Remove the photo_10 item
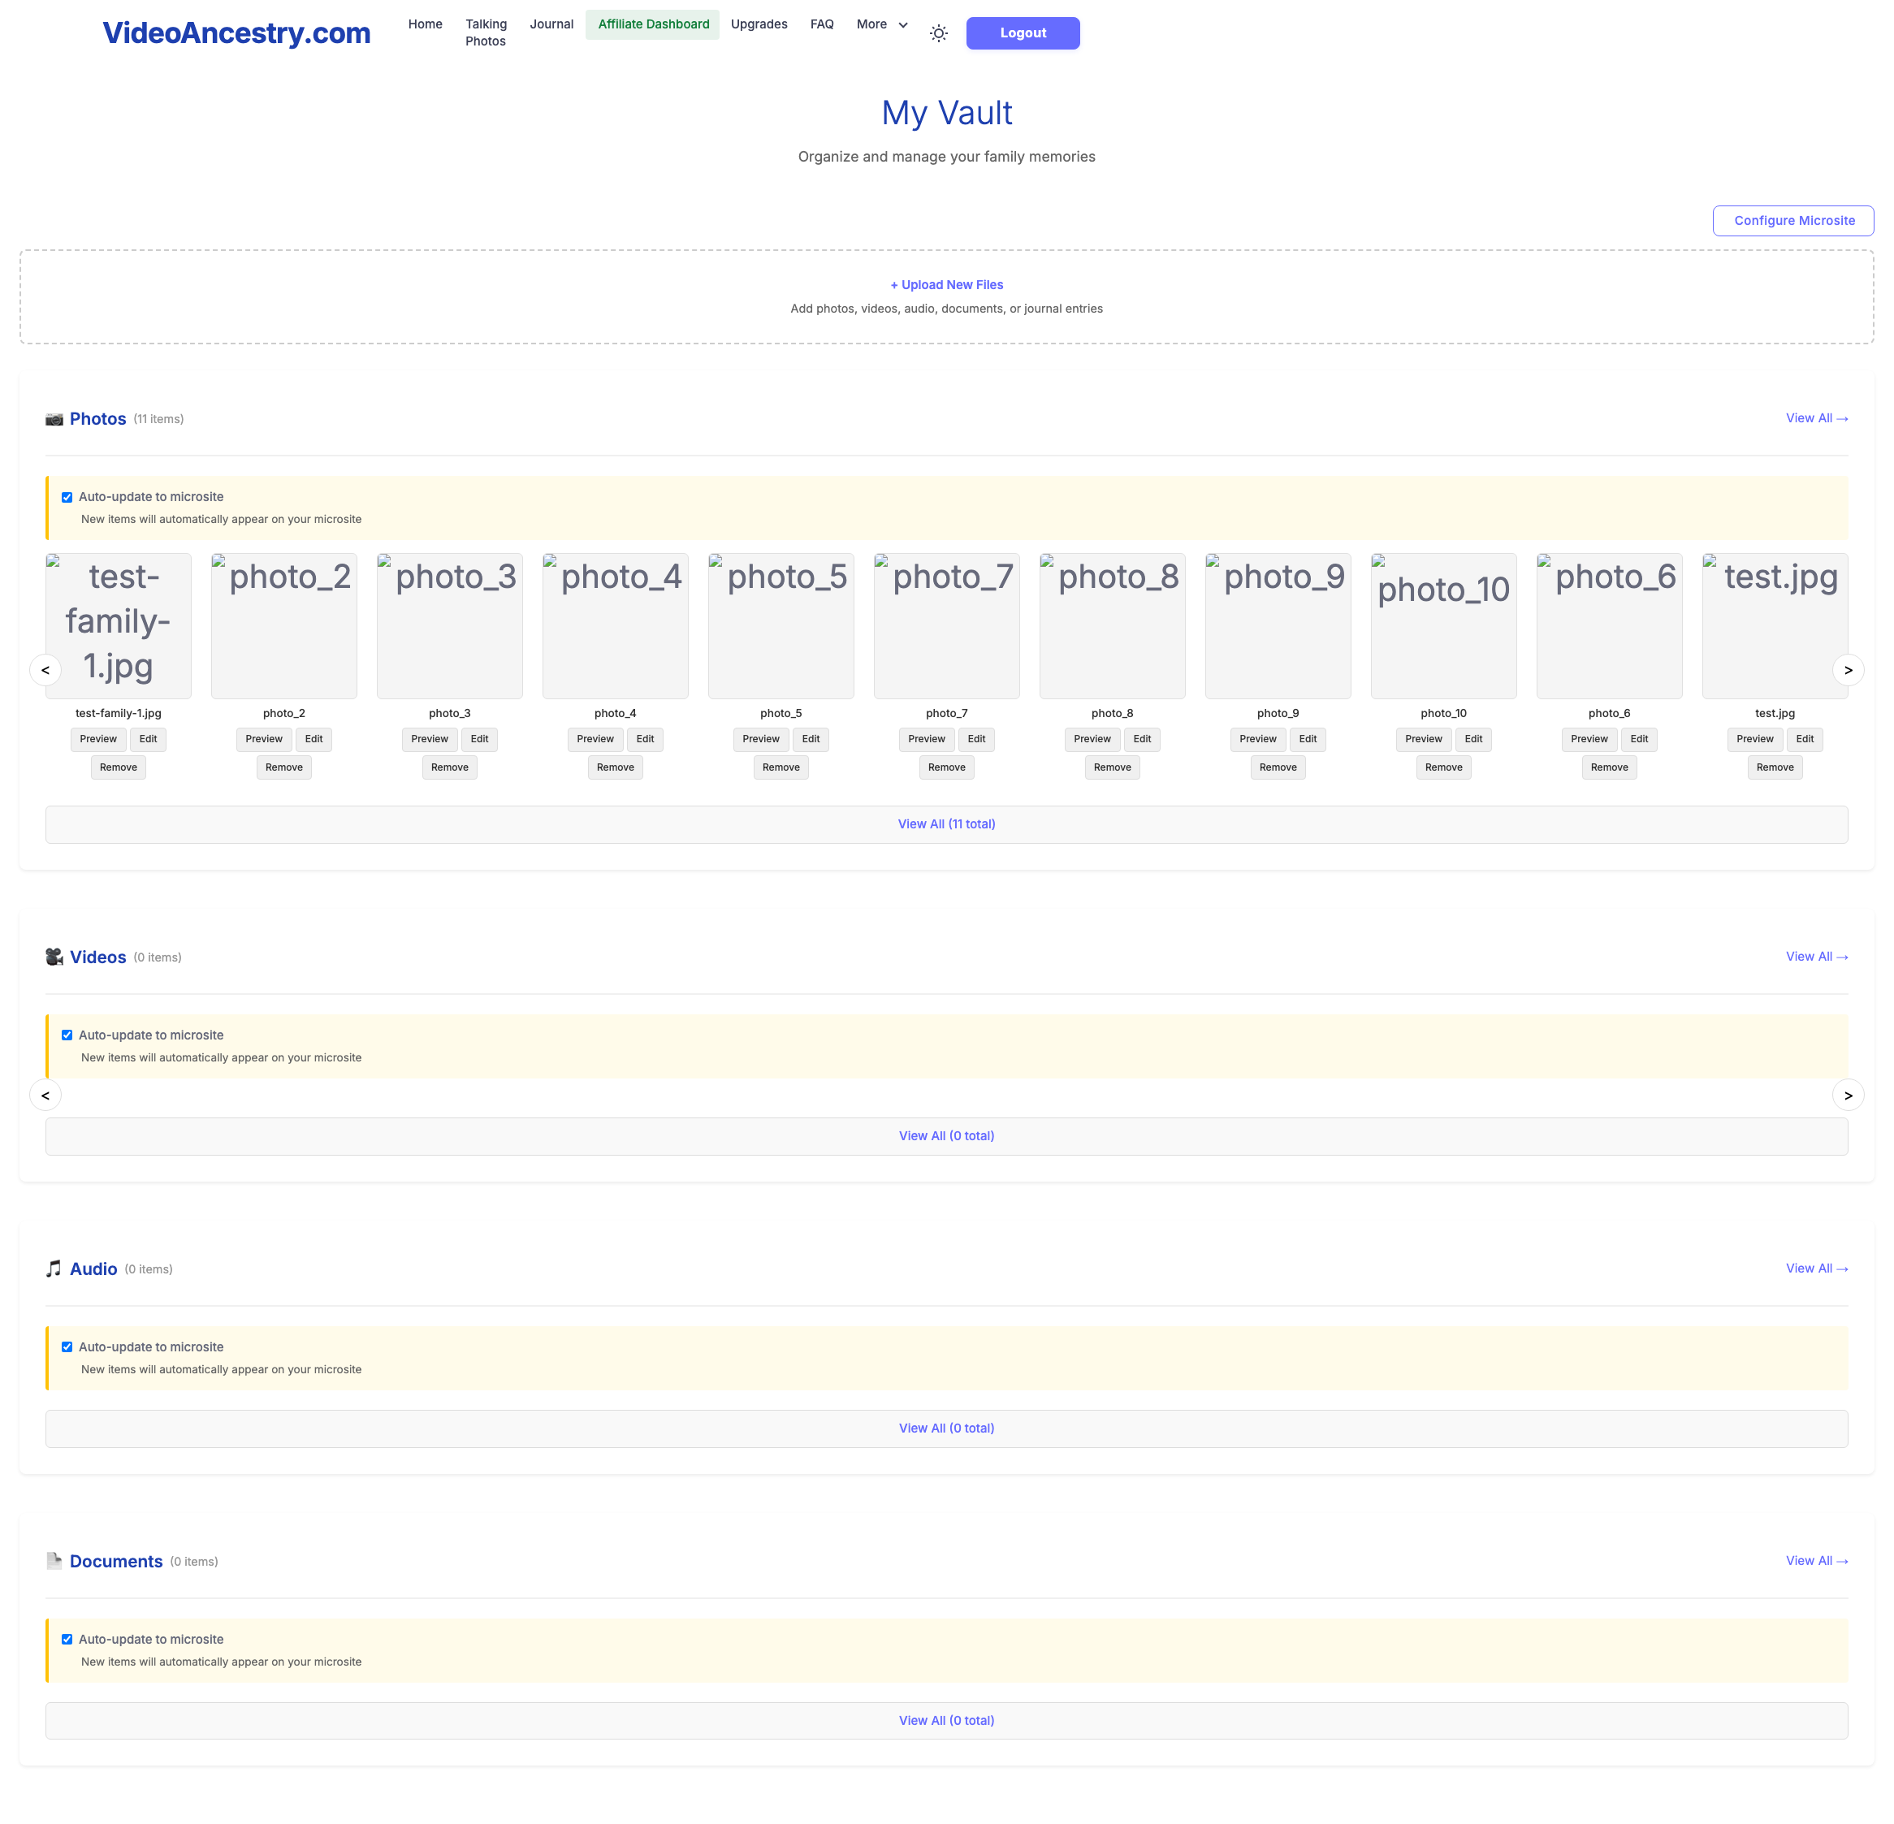The height and width of the screenshot is (1824, 1894). click(x=1442, y=767)
